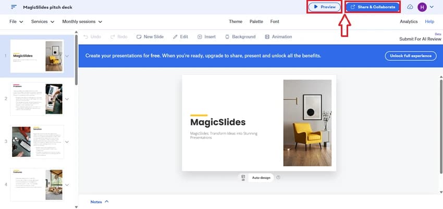Select slide 4 thumbnail Features
This screenshot has height=209, width=443.
[37, 185]
